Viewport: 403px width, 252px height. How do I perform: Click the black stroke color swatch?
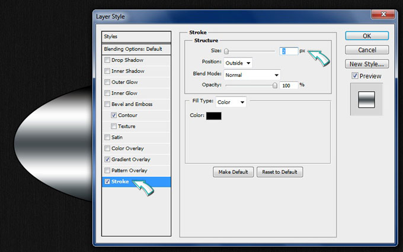(213, 116)
